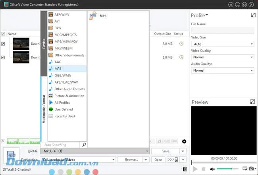Take a snapshot with the camera icon
Screen dimensions: 258x175
(x=251, y=169)
